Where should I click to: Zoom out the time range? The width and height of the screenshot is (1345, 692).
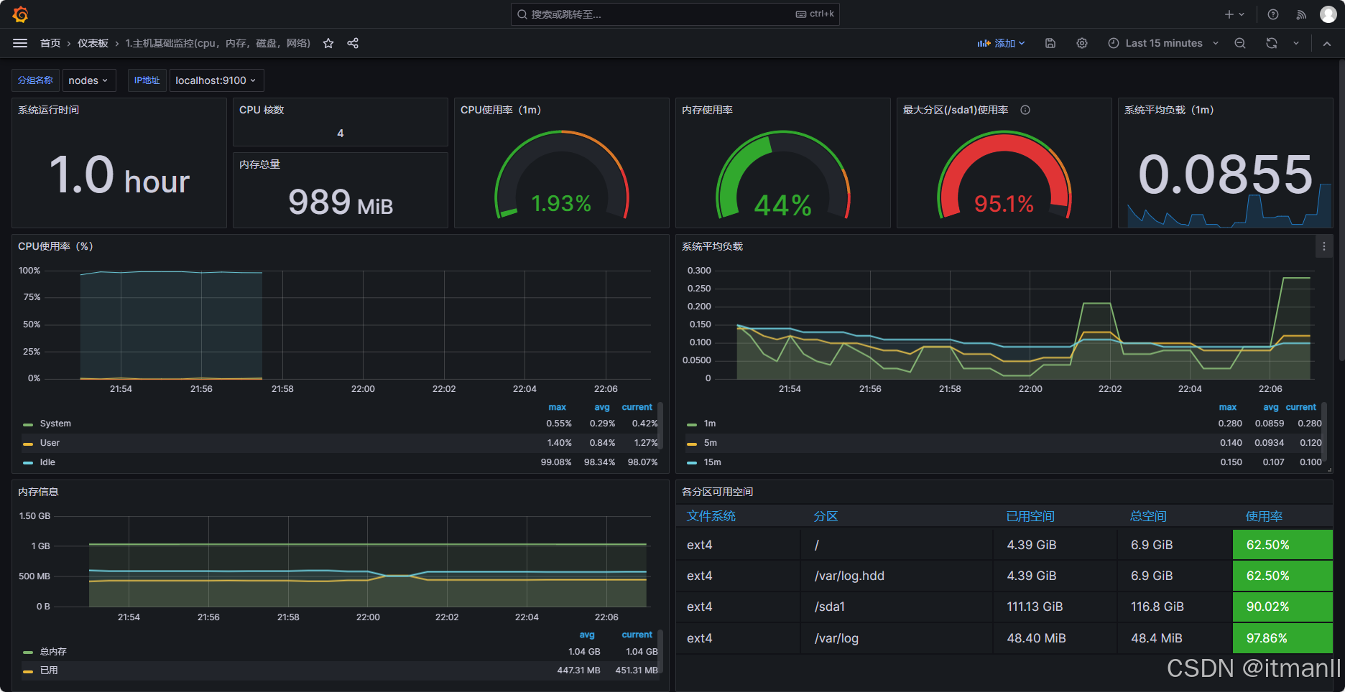click(x=1240, y=43)
